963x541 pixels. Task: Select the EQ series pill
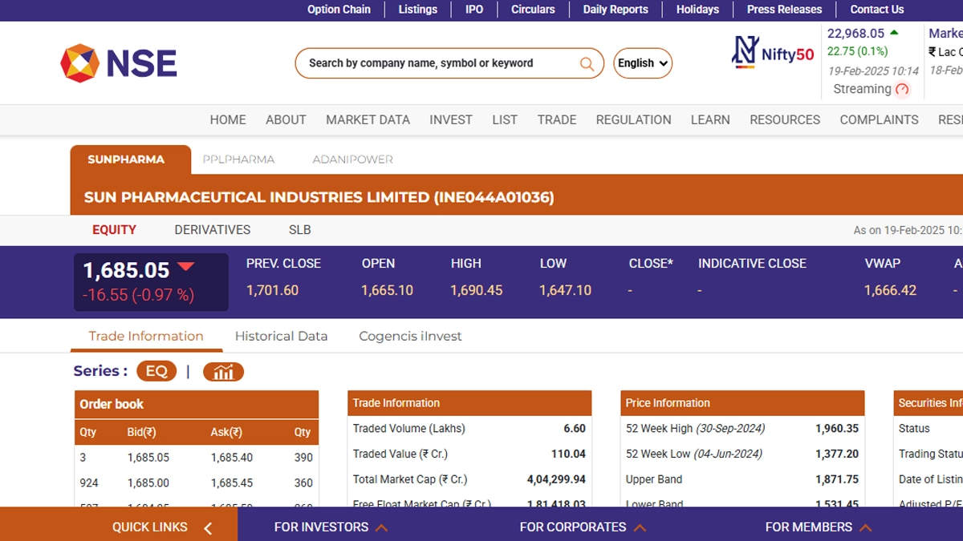[156, 371]
